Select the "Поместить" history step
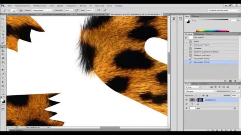Viewport: 241px width, 135px height. (211, 48)
